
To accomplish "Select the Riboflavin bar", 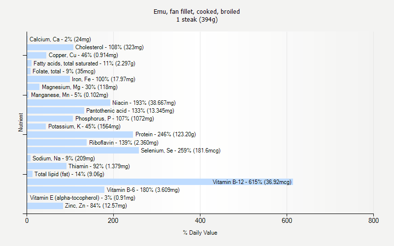I will 57,143.
